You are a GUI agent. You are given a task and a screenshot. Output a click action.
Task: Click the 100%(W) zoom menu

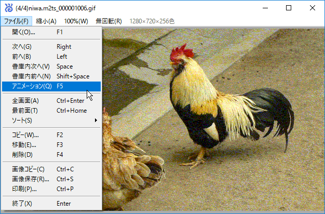pos(76,21)
